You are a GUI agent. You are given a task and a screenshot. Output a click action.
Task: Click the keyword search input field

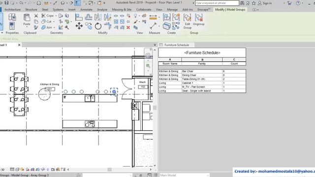217,3
